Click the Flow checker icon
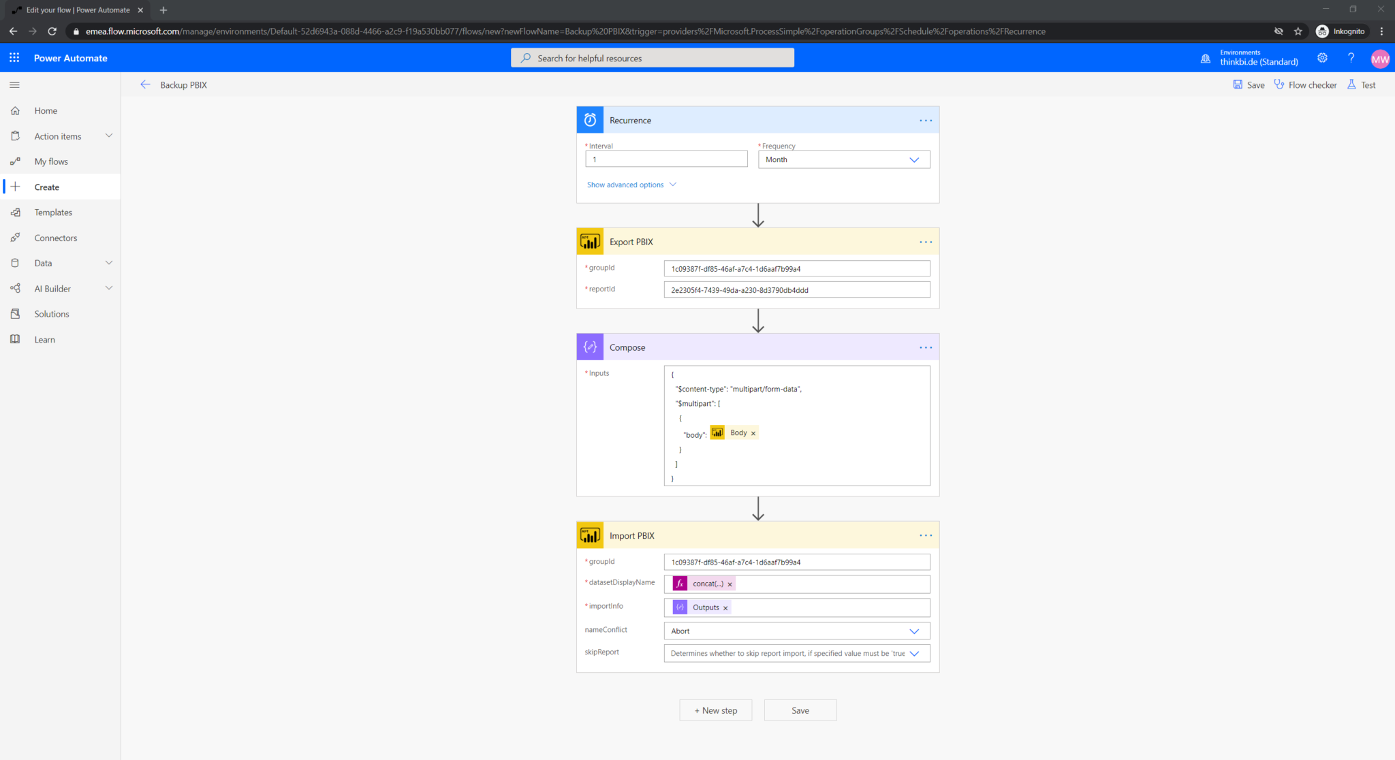This screenshot has width=1395, height=760. coord(1279,84)
